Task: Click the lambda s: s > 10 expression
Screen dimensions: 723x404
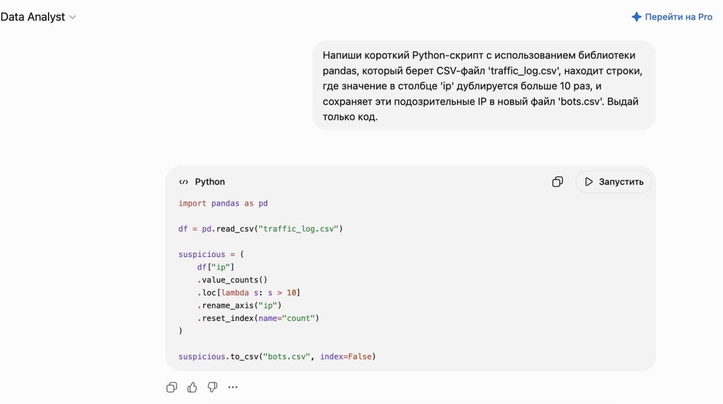Action: click(x=259, y=293)
